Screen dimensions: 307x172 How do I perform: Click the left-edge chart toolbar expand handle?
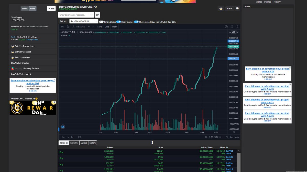click(59, 129)
